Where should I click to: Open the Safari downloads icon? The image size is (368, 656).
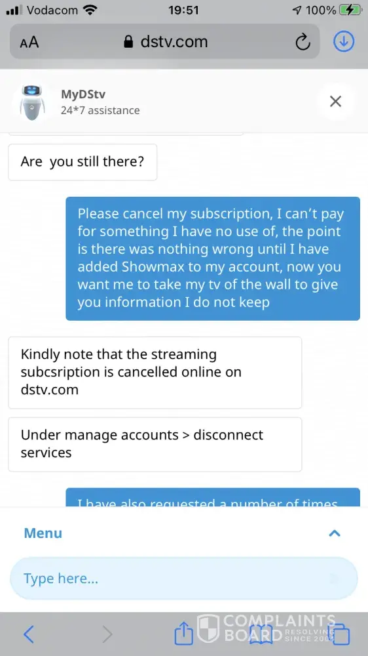point(344,41)
